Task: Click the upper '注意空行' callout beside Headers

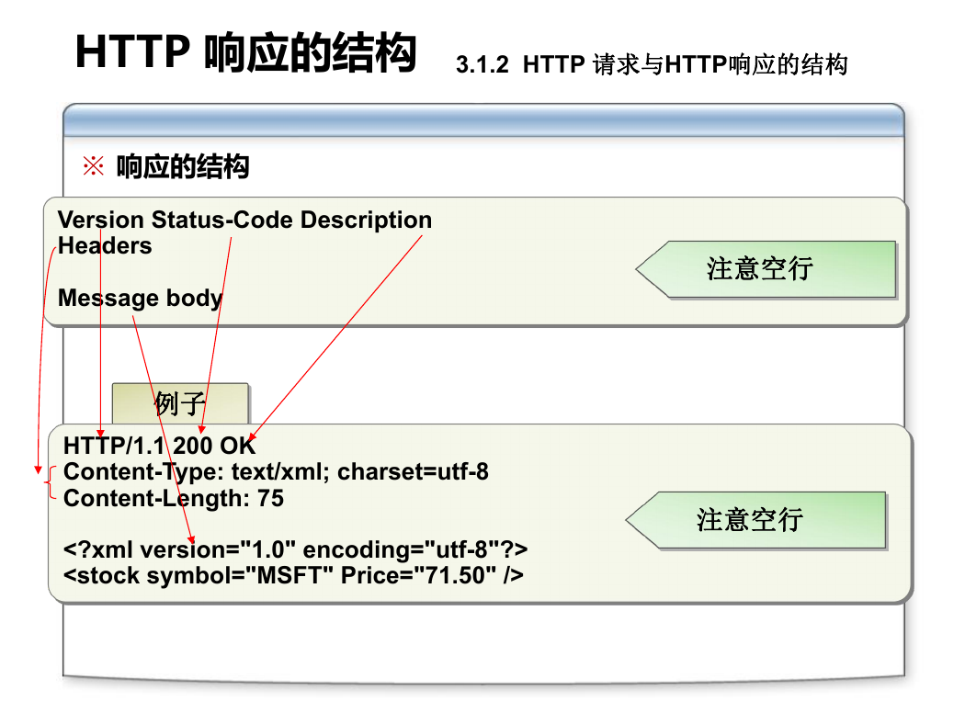Action: click(766, 269)
